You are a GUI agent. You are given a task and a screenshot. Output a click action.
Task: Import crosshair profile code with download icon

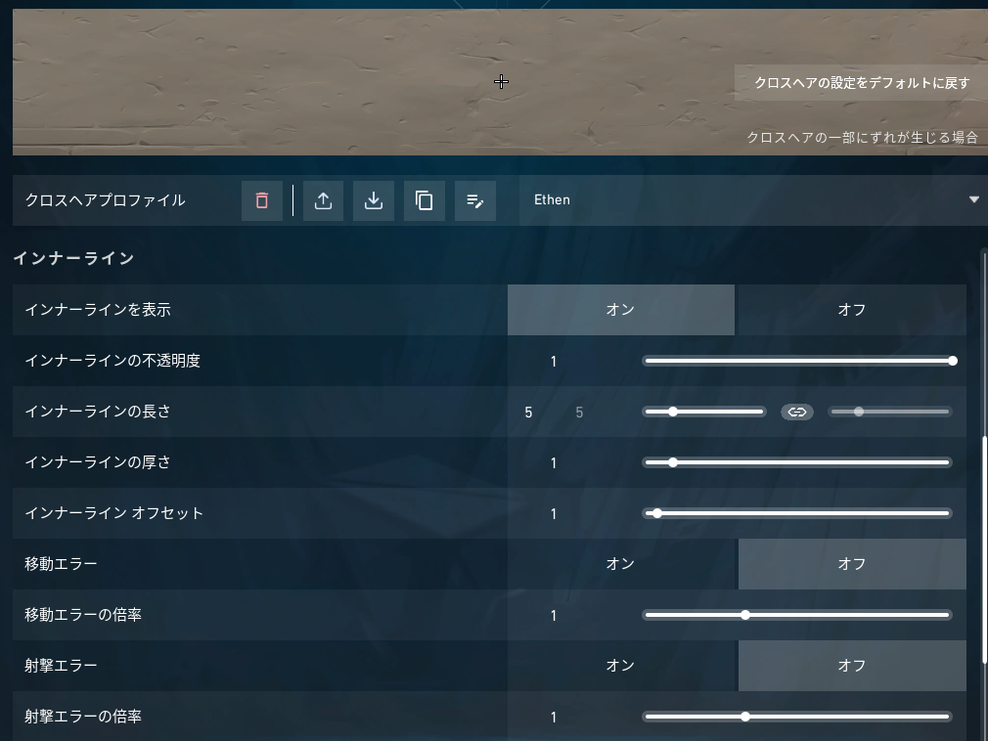pos(374,200)
